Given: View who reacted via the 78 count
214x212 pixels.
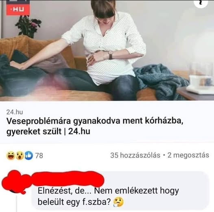Looking at the screenshot, I should pyautogui.click(x=39, y=156).
